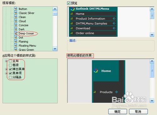Click the Floating Menu template icon
Screen dimensions: 157x115
click(16, 46)
